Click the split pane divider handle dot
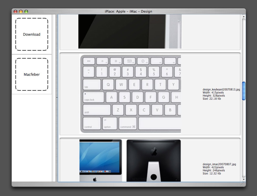 tap(57, 98)
